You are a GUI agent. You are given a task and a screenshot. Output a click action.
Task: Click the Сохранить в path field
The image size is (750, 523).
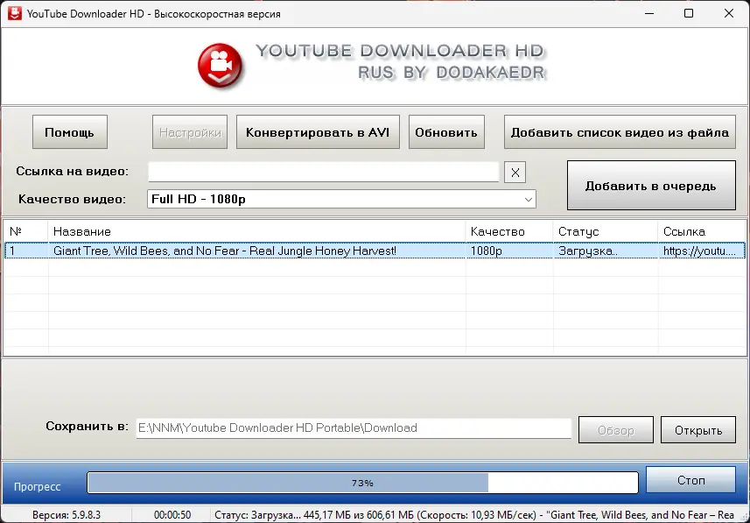coord(354,428)
